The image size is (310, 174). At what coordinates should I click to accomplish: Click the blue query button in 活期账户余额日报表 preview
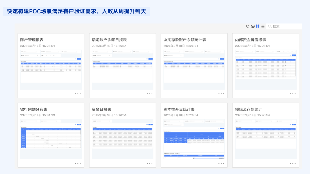coord(151,58)
